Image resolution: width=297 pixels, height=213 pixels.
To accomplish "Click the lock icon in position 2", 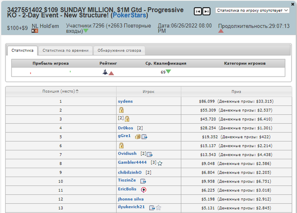I will 121,110.
